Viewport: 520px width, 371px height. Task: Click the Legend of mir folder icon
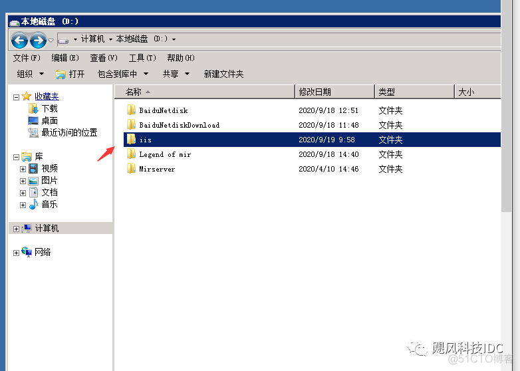point(131,154)
